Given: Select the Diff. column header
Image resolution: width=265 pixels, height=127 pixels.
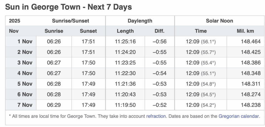Looking at the screenshot, I should coord(160,31).
